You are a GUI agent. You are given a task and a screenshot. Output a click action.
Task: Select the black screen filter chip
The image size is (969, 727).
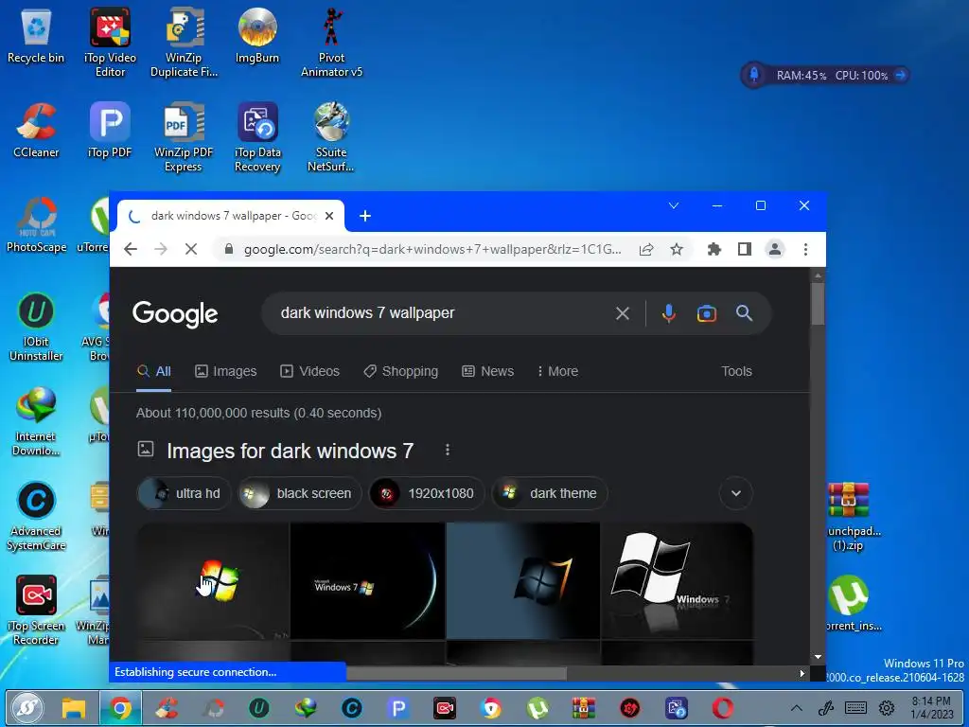(300, 493)
